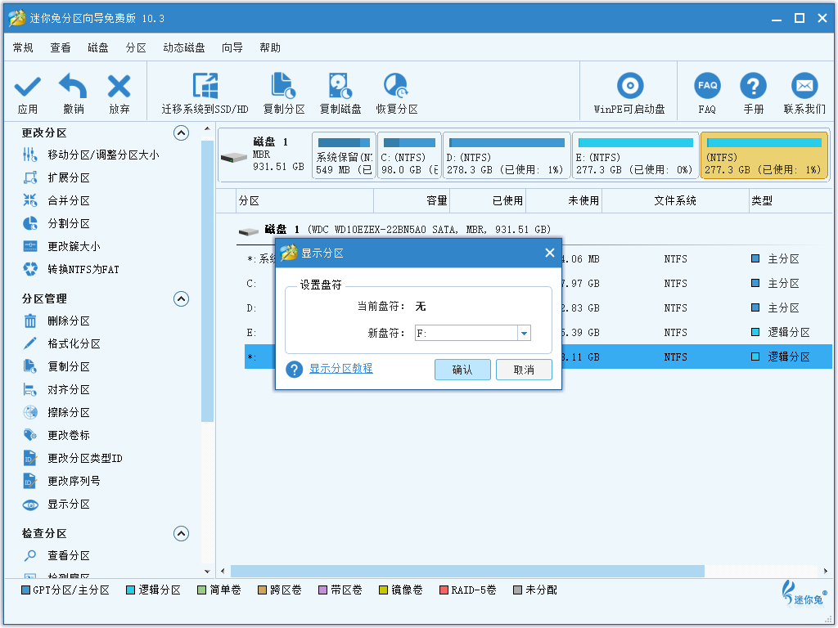Click the sidebar scroll down arrow
The image size is (838, 628).
[x=207, y=572]
